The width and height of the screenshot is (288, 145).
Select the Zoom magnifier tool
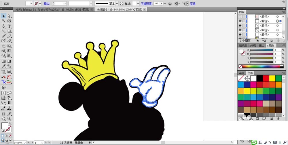[9, 119]
